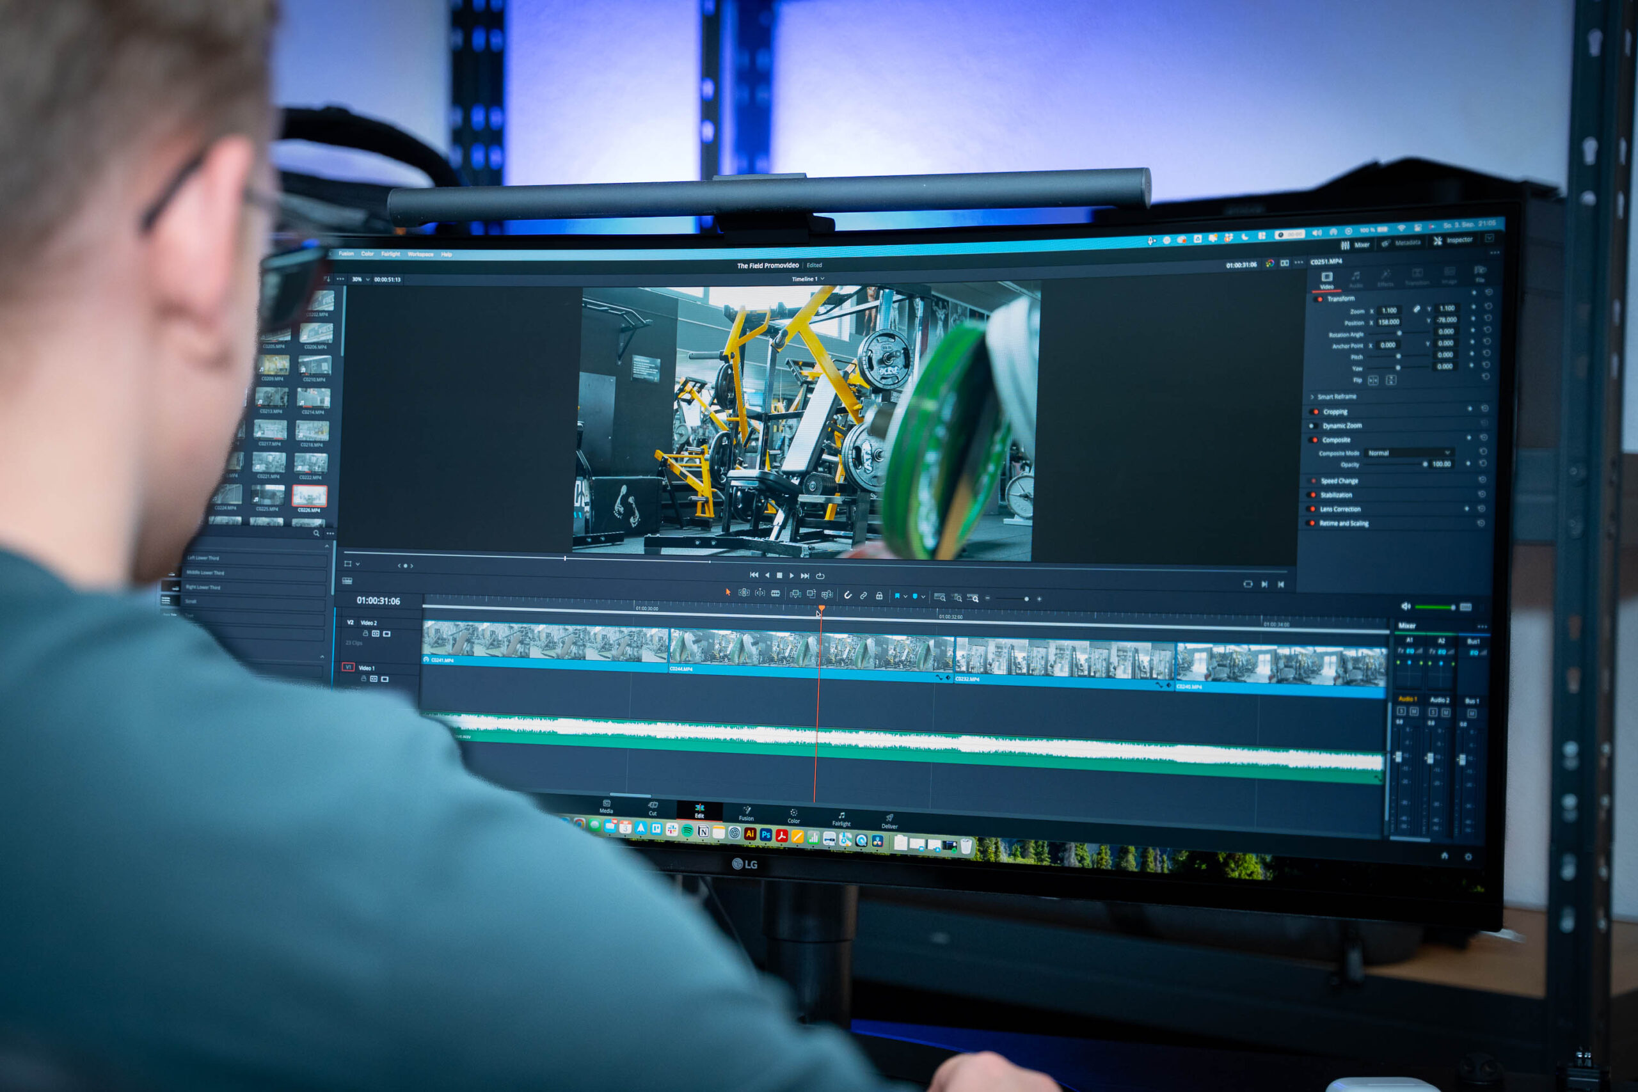Toggle timeline Snapping magnet
The width and height of the screenshot is (1638, 1092).
coord(848,596)
